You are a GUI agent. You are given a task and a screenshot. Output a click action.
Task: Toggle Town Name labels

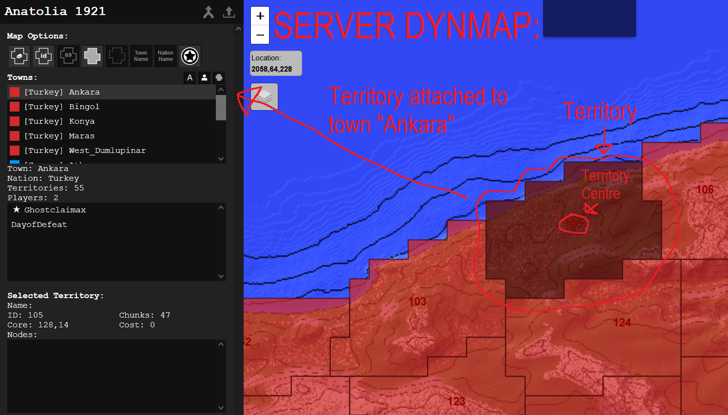141,56
